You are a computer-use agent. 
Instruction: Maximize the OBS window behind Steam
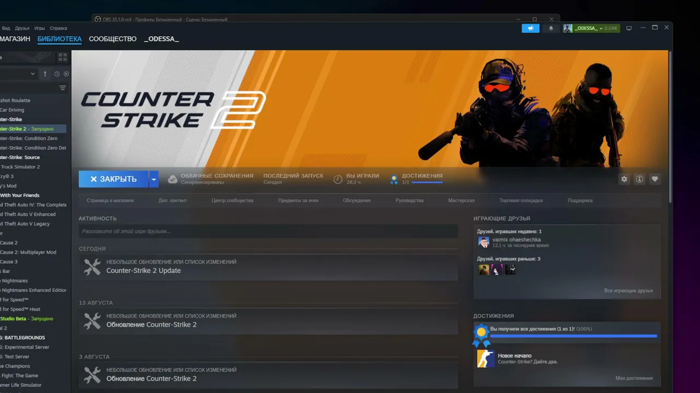click(x=535, y=19)
